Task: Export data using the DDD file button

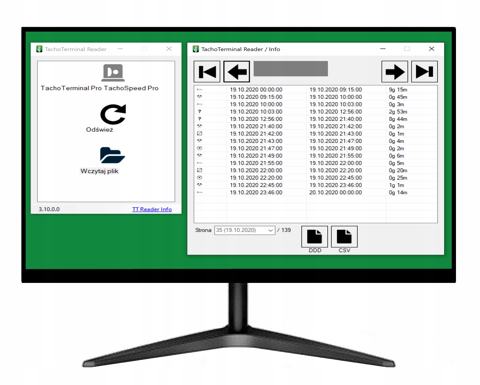Action: click(315, 236)
